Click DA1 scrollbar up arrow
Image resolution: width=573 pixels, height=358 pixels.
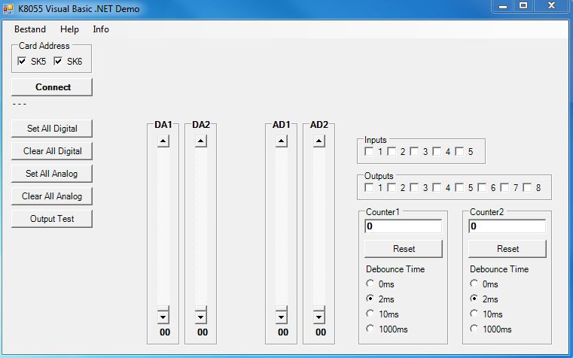pyautogui.click(x=163, y=141)
